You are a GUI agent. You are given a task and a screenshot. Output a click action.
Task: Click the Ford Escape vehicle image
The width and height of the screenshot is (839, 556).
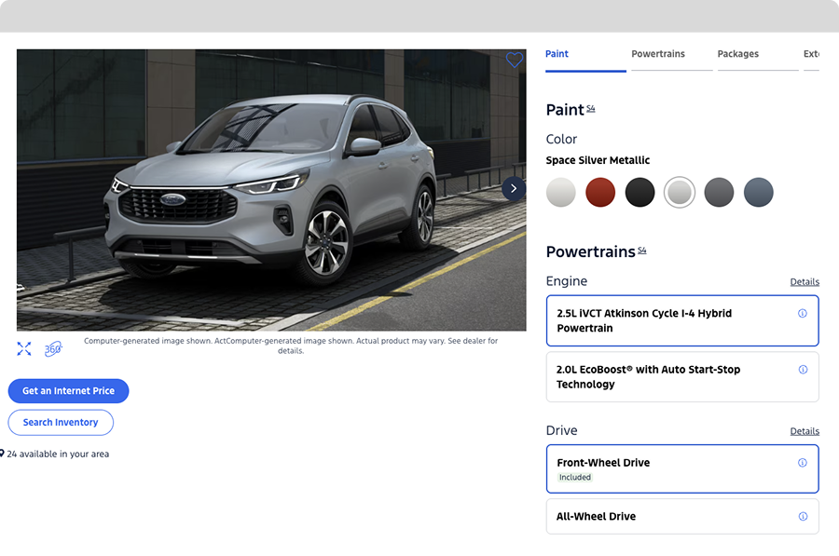[271, 190]
